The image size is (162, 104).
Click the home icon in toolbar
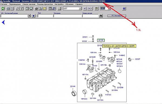8,8
